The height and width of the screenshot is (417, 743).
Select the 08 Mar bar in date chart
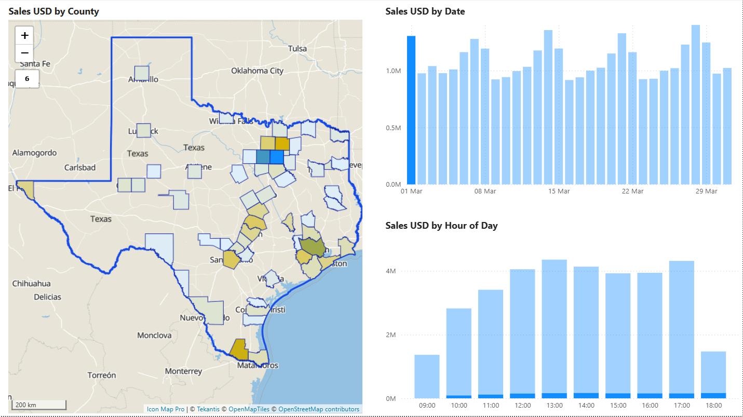click(485, 117)
